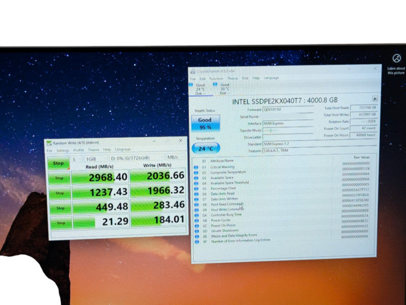406x305 pixels.
Task: Click the Total Host Reads value 721748 GB
Action: (363, 108)
